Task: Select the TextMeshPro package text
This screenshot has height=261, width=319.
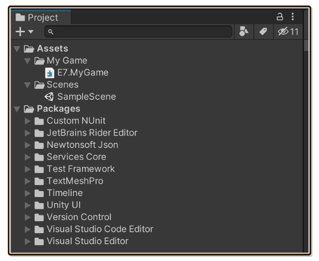Action: tap(75, 181)
